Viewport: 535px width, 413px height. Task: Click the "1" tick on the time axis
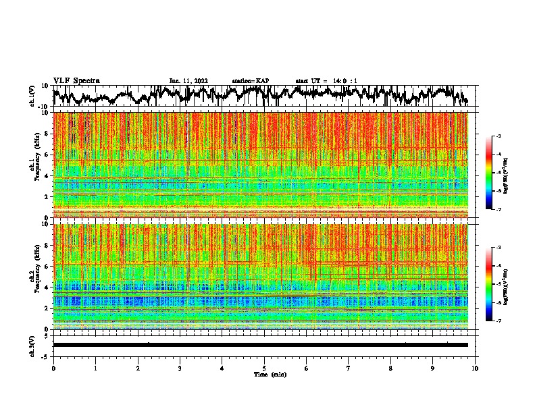pos(95,368)
